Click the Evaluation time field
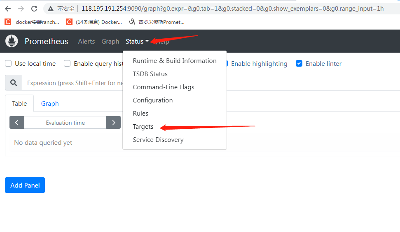 pos(65,123)
